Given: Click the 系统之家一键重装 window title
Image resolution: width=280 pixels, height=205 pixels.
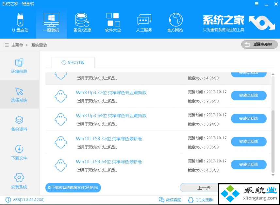Looking at the screenshot, I should pos(18,4).
